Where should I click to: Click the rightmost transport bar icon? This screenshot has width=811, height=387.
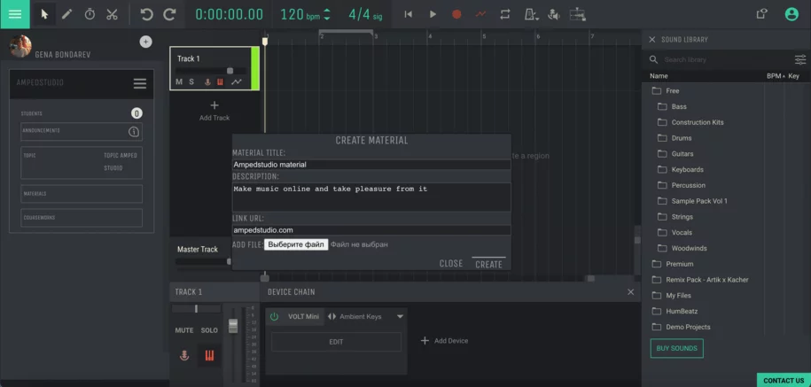(577, 14)
